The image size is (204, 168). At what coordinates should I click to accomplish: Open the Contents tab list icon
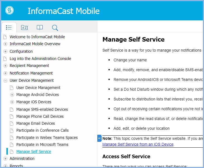9,27
